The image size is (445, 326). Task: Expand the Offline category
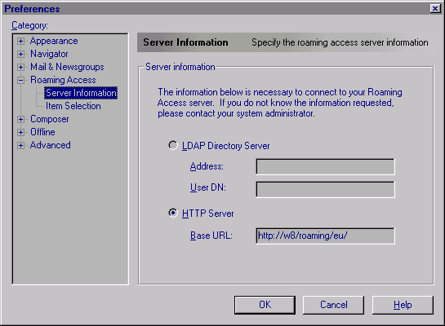(x=20, y=132)
